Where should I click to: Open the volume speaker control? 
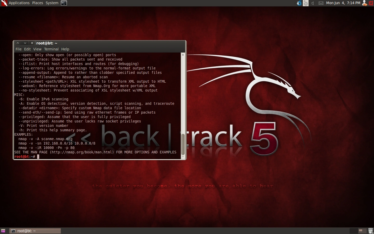(x=313, y=3)
